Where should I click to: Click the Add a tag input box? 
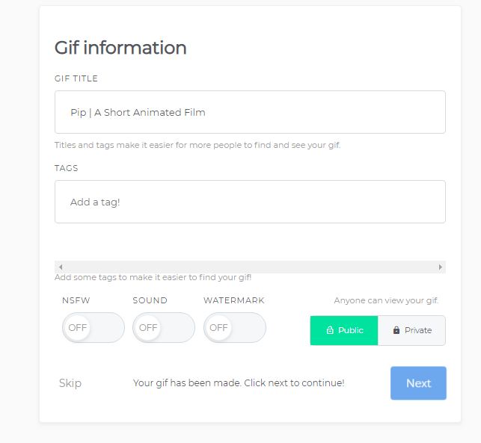click(250, 202)
